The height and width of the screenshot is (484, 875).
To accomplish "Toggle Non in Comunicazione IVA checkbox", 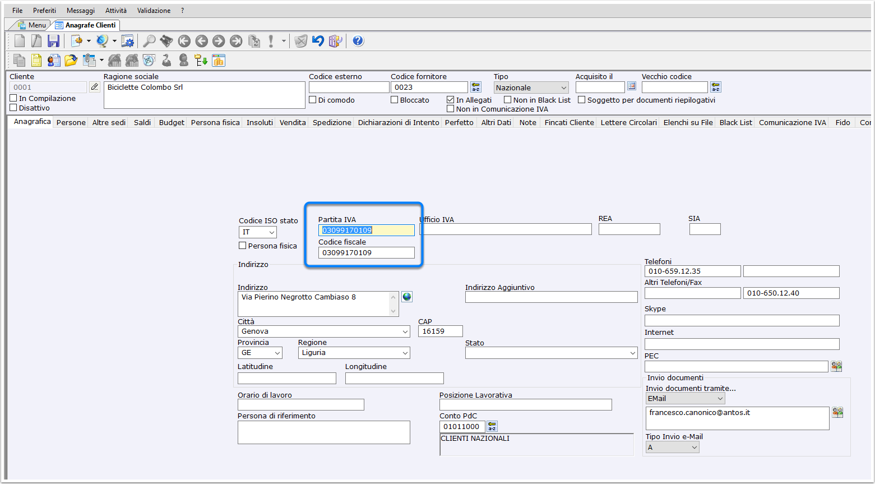I will 451,109.
